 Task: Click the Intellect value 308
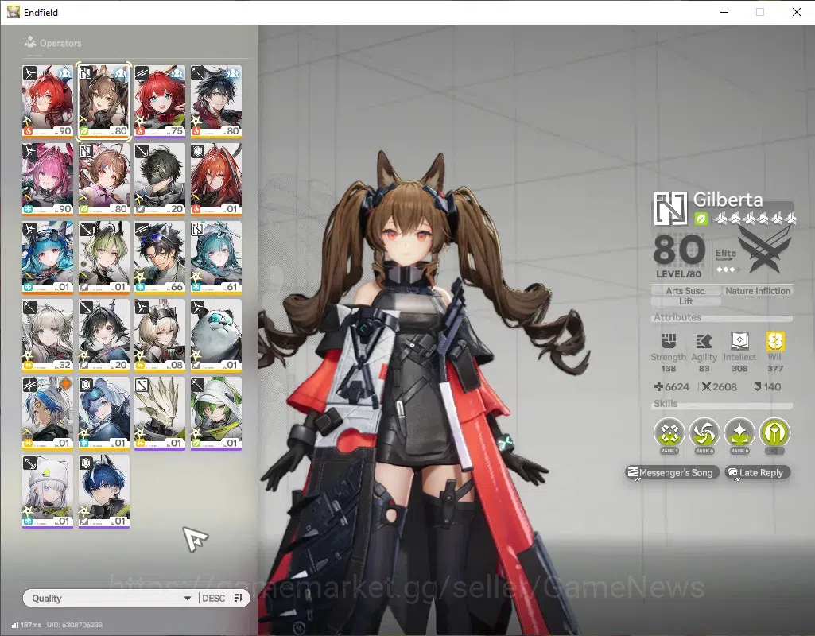point(739,368)
